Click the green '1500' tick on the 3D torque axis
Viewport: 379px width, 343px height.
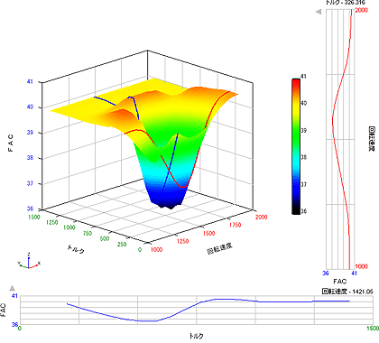pos(34,217)
